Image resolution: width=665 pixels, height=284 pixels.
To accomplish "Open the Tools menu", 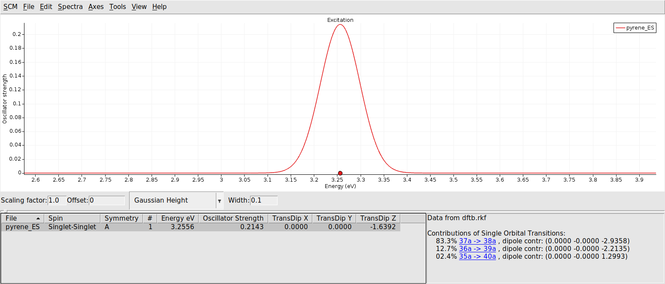I will point(117,6).
